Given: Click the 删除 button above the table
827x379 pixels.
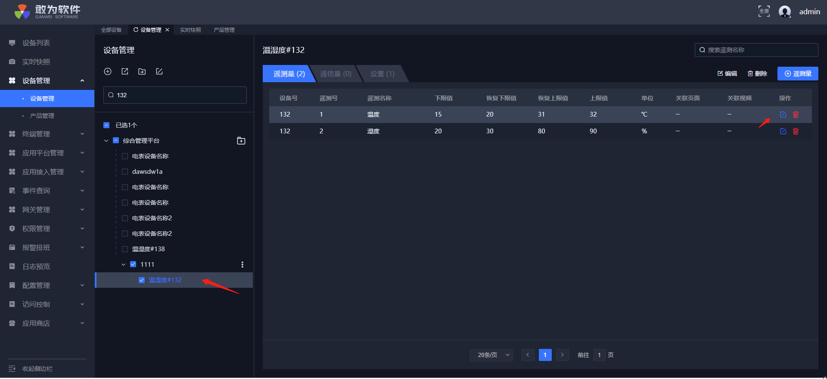Looking at the screenshot, I should [757, 74].
